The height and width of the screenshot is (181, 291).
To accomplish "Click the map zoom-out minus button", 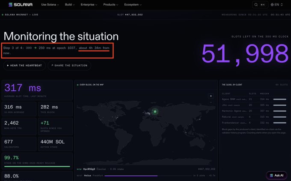I will [x=211, y=102].
